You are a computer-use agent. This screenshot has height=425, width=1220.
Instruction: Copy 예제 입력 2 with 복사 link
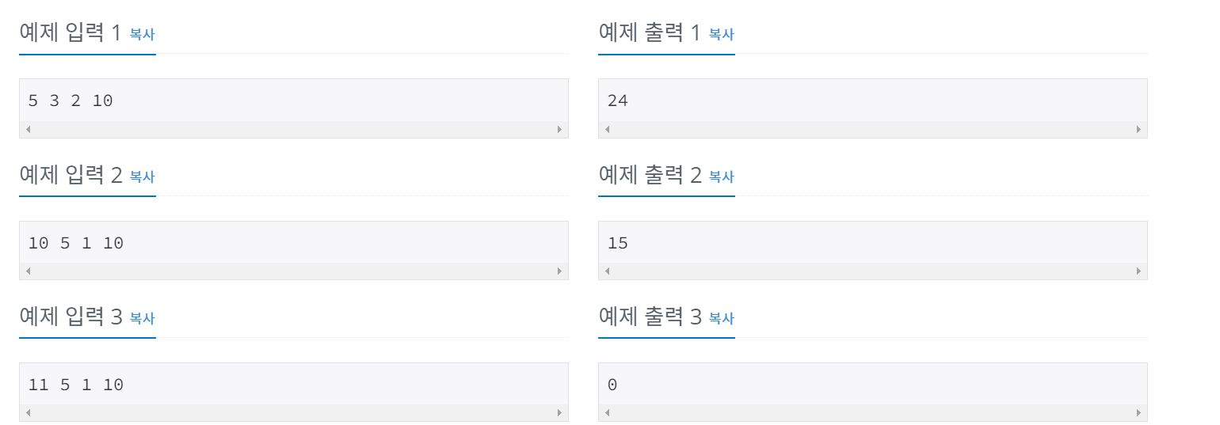pyautogui.click(x=142, y=177)
